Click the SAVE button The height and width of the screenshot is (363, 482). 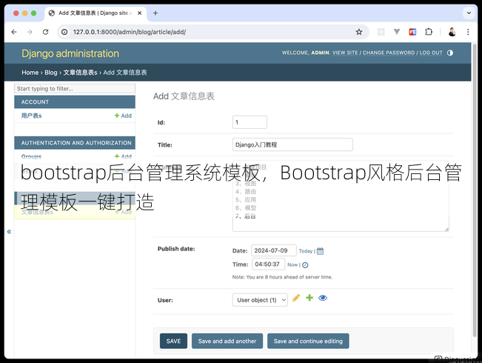pyautogui.click(x=173, y=341)
